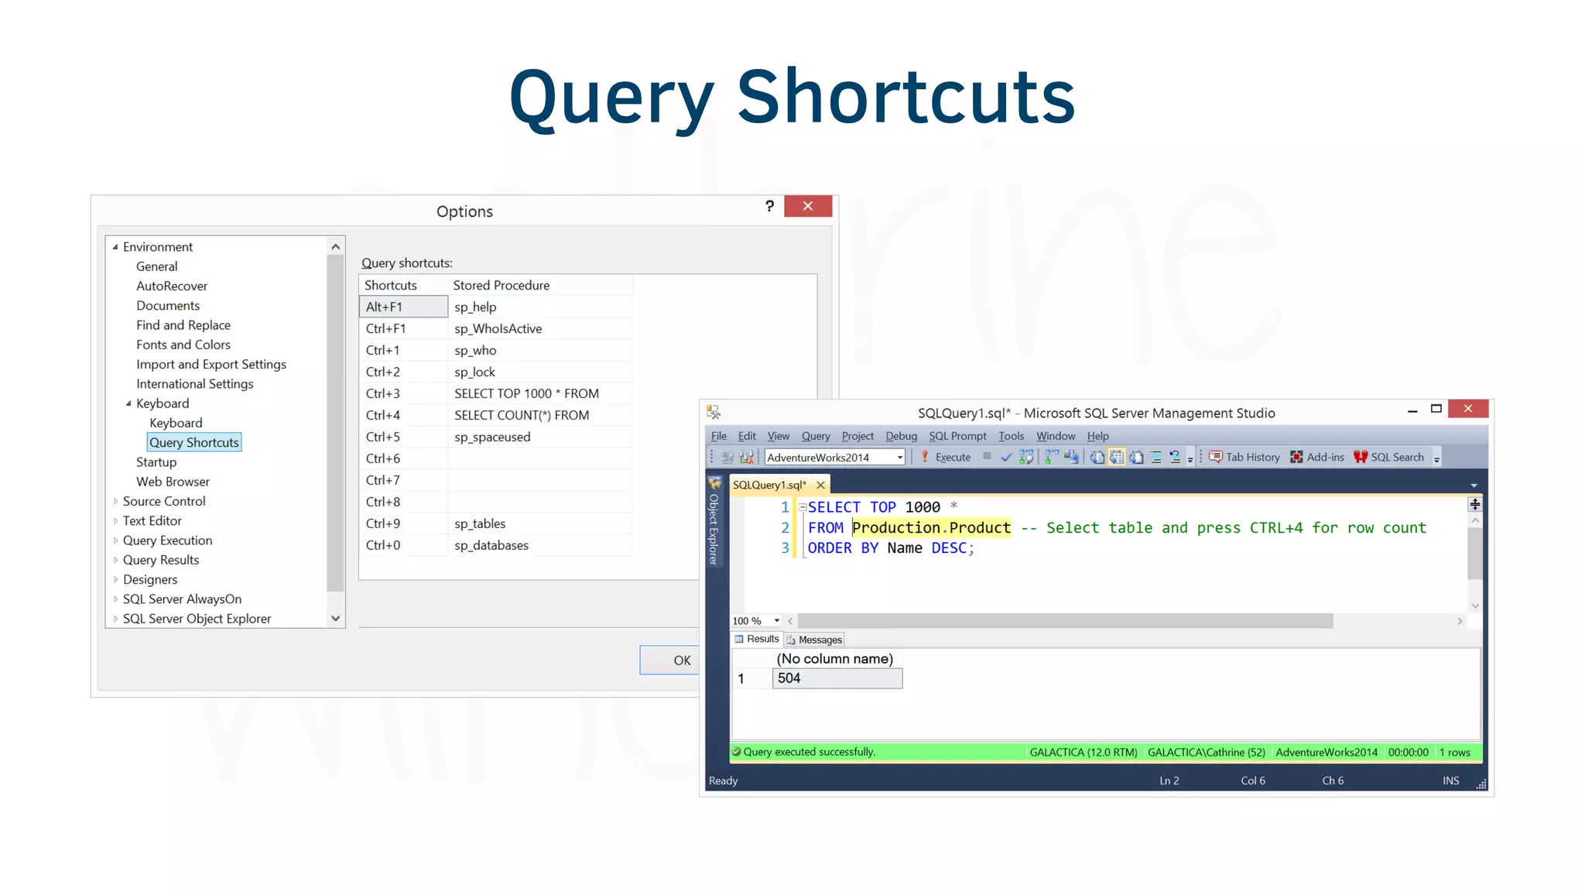Expand the Designers node
1585x892 pixels.
[115, 579]
